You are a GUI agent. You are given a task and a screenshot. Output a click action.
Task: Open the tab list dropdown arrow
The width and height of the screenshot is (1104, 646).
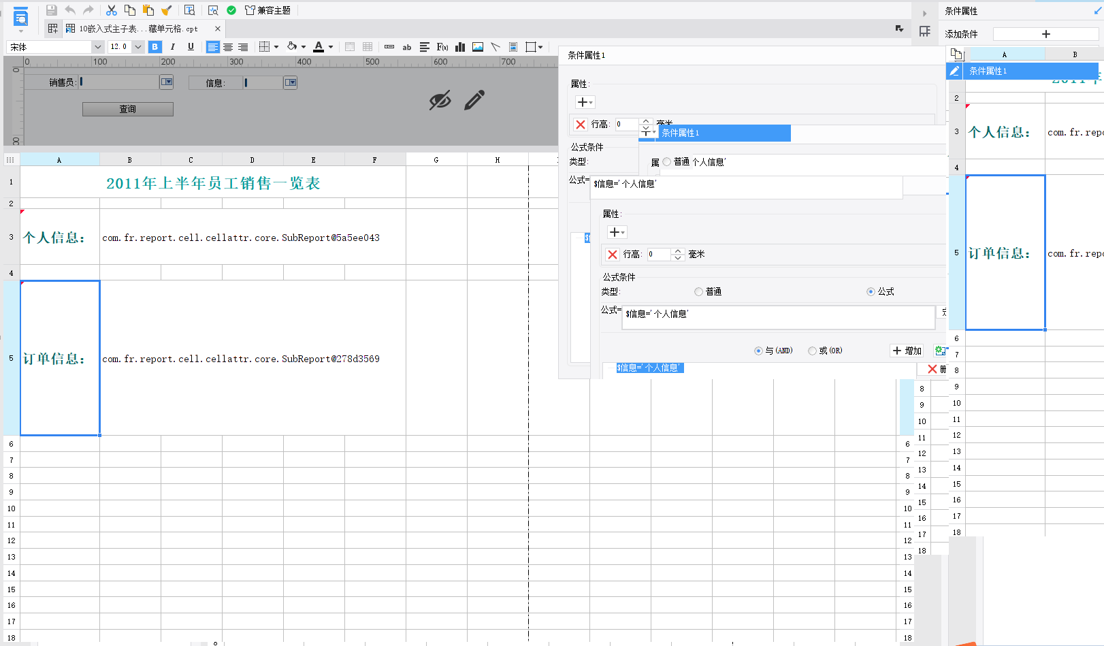(x=900, y=29)
